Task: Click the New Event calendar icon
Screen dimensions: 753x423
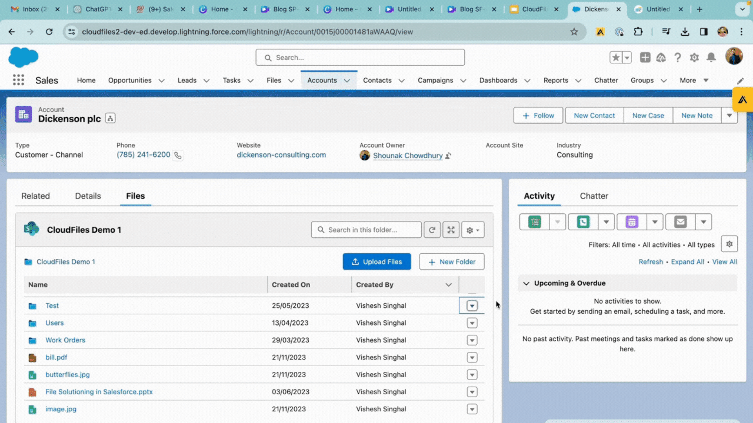Action: [x=632, y=222]
